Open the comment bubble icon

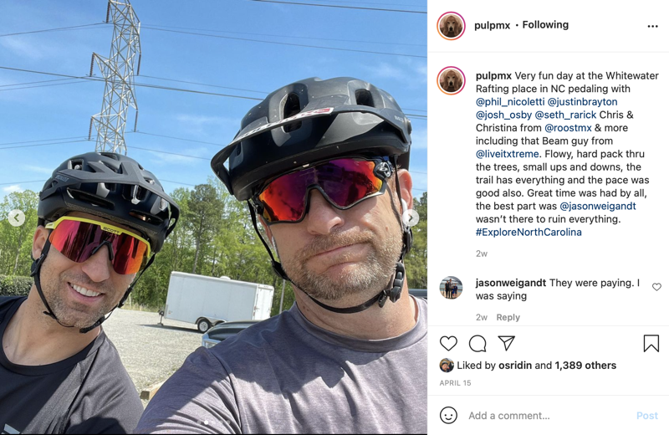click(477, 343)
